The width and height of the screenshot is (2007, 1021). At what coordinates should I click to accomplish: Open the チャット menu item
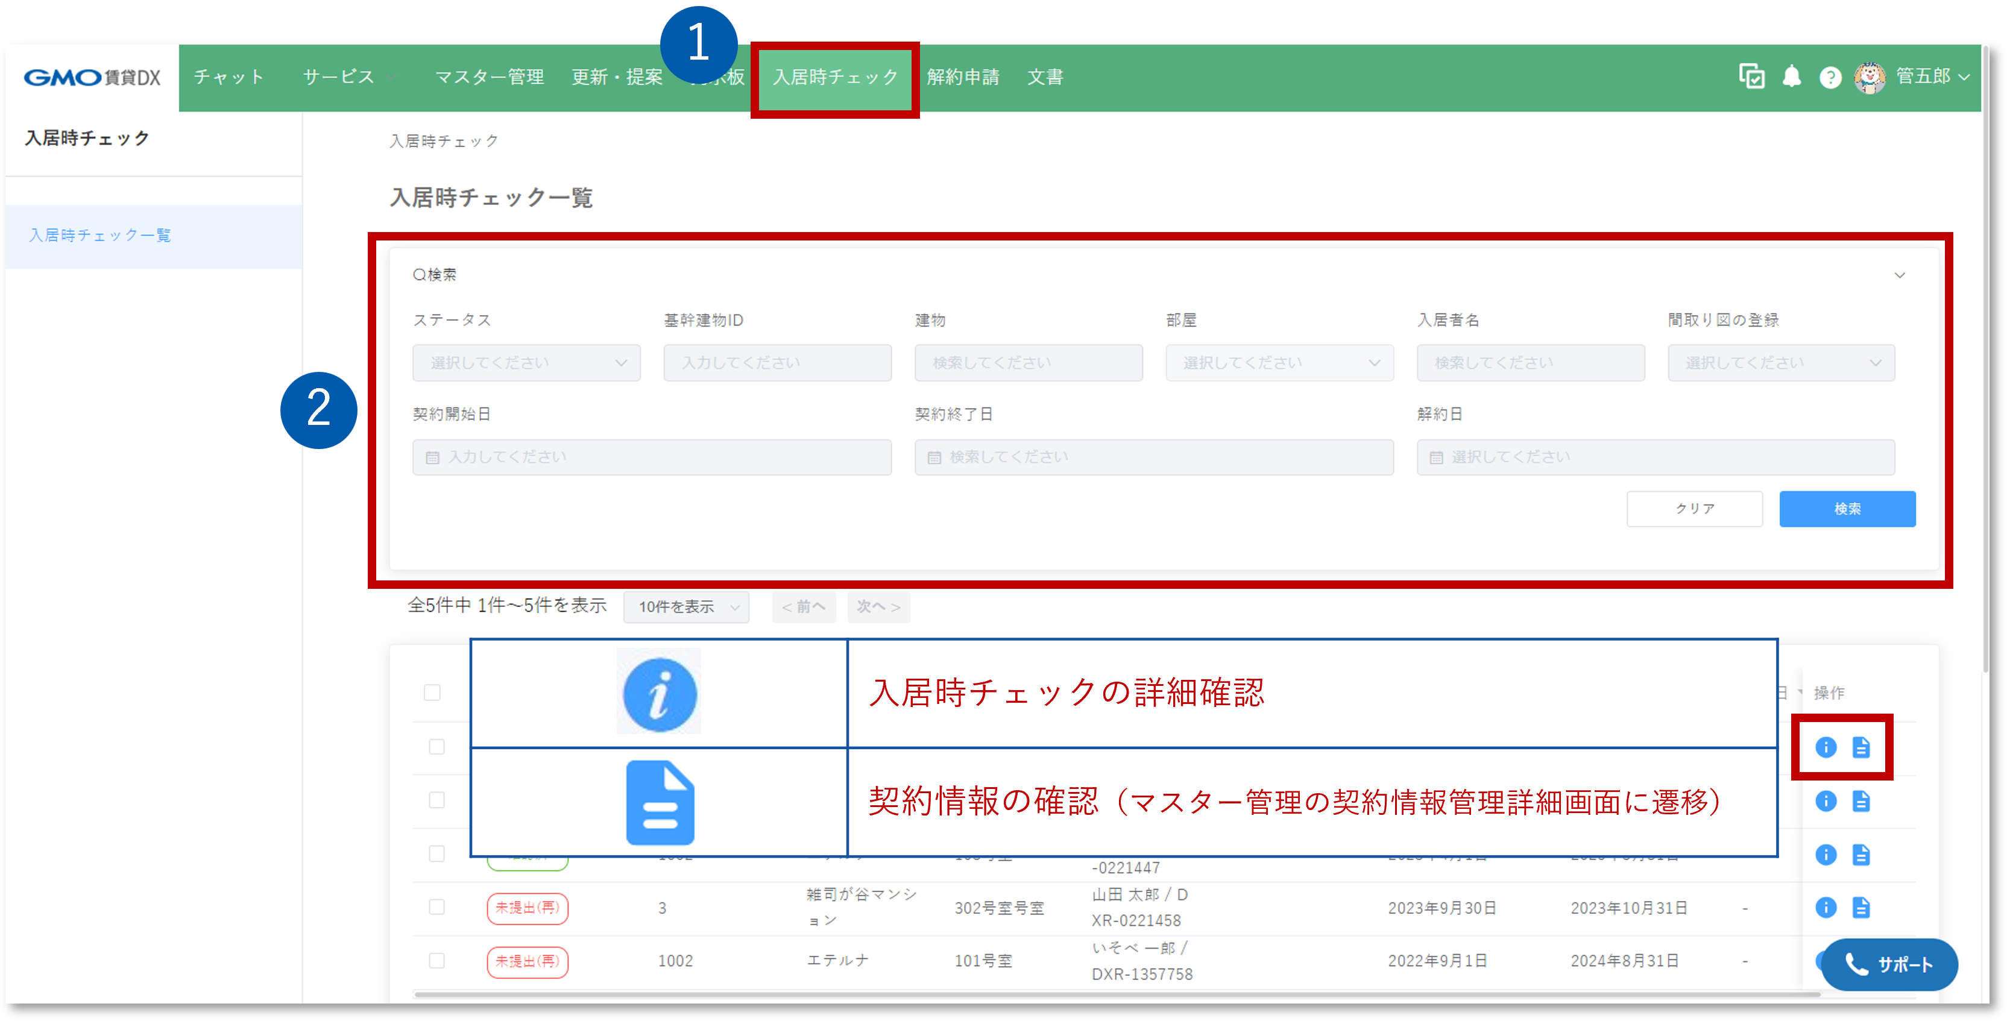228,77
